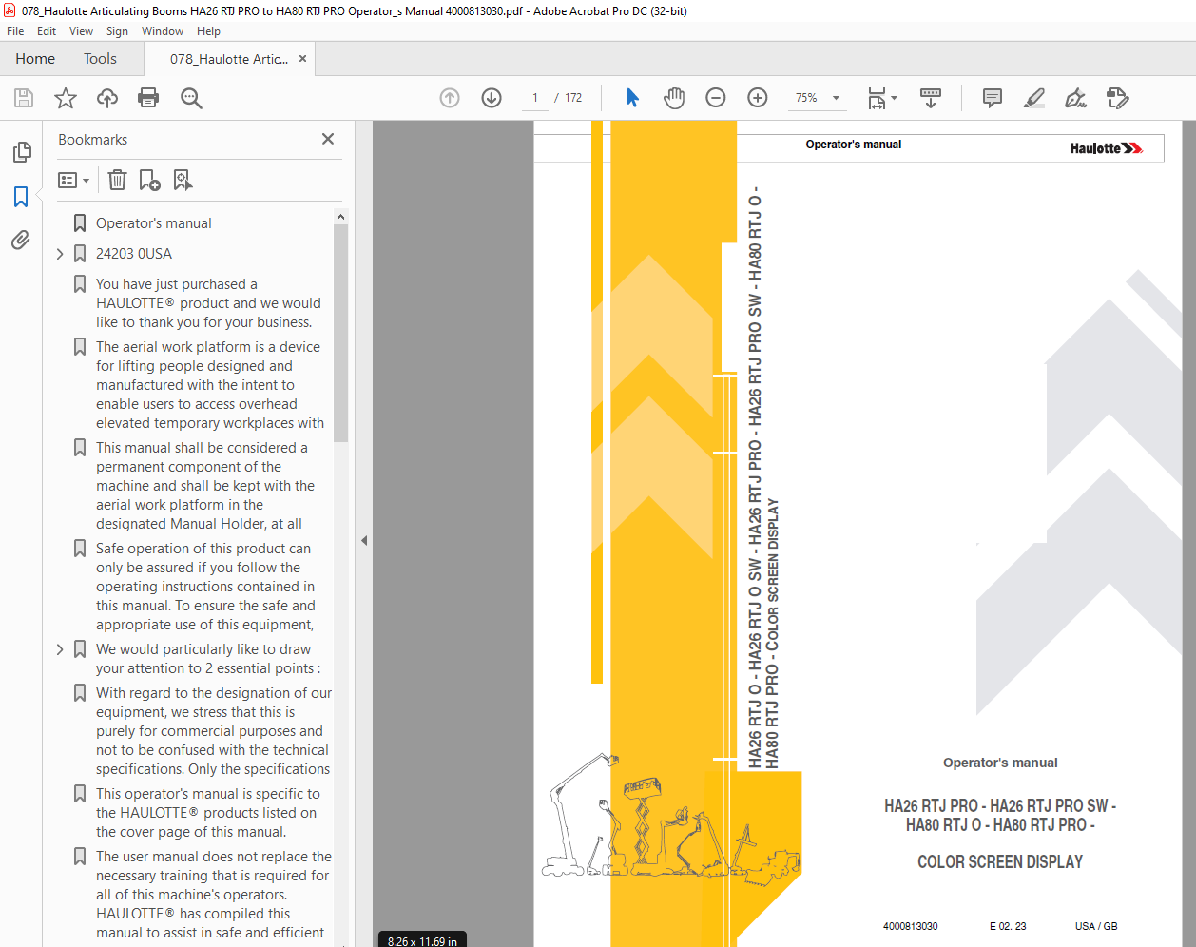Click the Save file icon
1196x947 pixels.
point(24,98)
